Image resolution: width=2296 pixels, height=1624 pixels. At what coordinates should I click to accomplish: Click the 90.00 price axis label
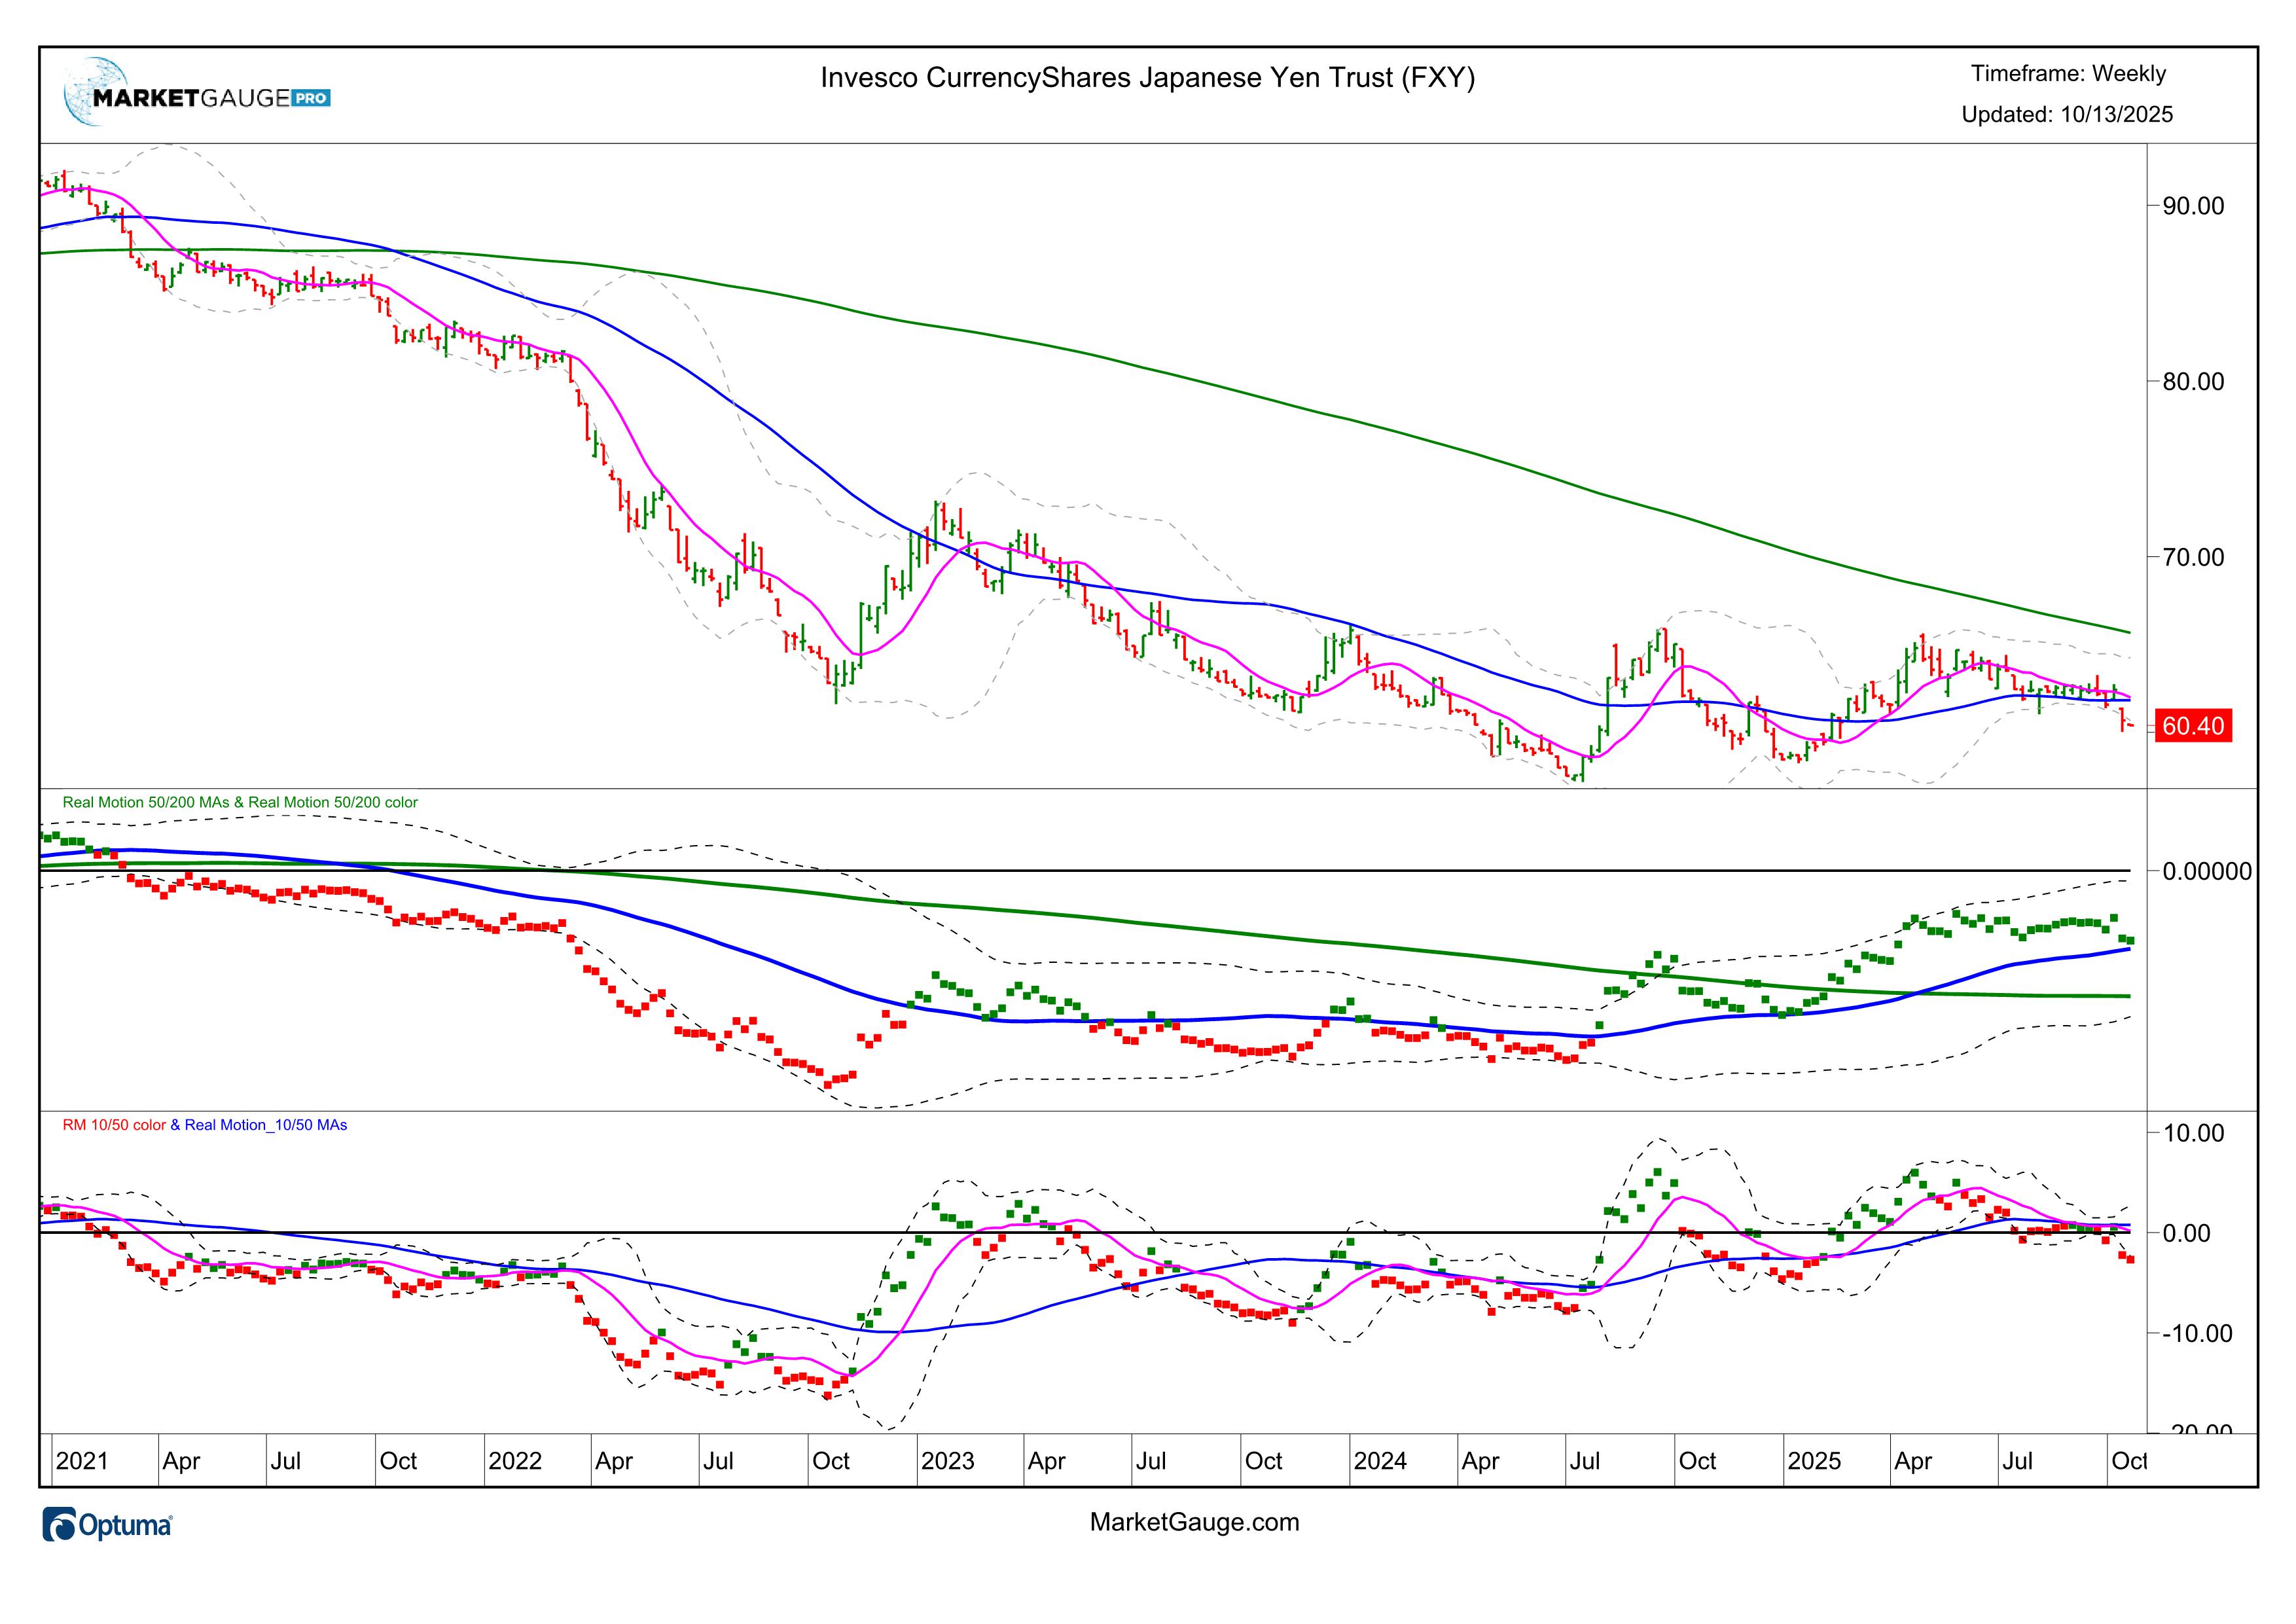[2193, 206]
